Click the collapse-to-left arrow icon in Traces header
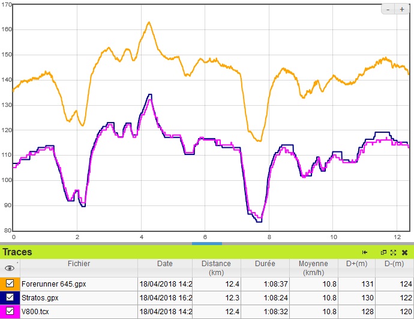 pos(365,253)
